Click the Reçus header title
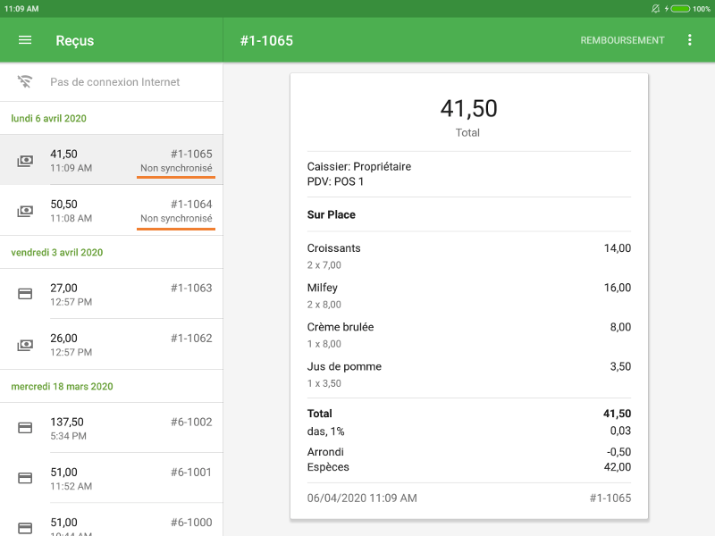Image resolution: width=715 pixels, height=536 pixels. [74, 40]
